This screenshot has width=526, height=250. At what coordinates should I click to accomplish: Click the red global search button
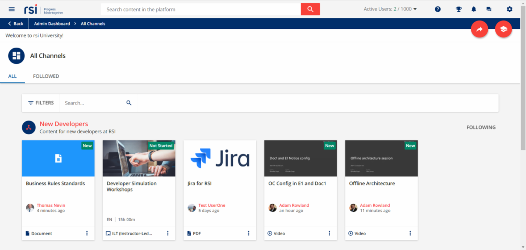pos(310,9)
